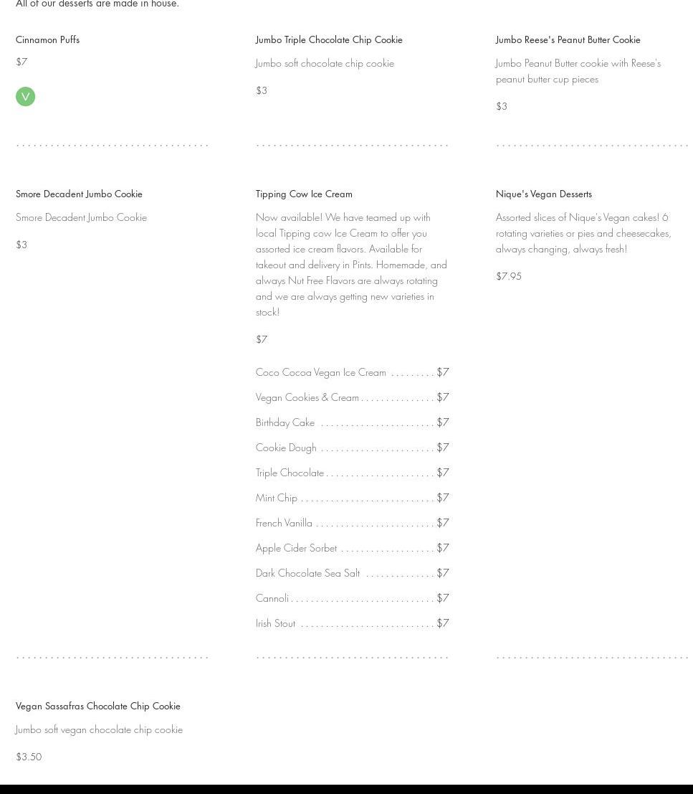693x794 pixels.
Task: Click the Cannoli flavor row
Action: point(272,598)
